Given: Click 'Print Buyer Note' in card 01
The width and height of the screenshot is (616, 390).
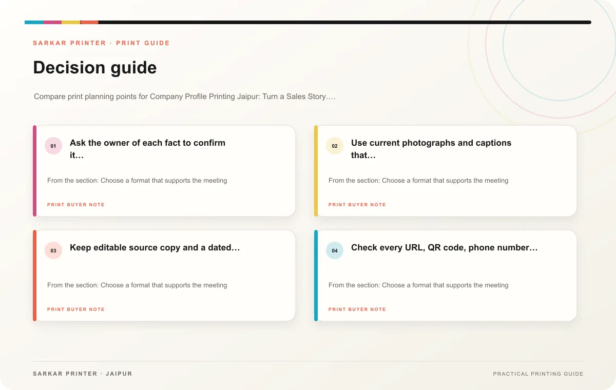Looking at the screenshot, I should 76,205.
